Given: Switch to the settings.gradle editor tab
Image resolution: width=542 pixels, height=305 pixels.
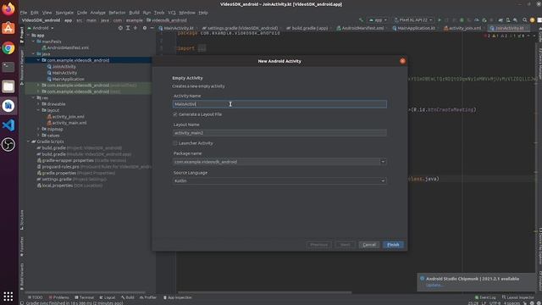Looking at the screenshot, I should 241,28.
